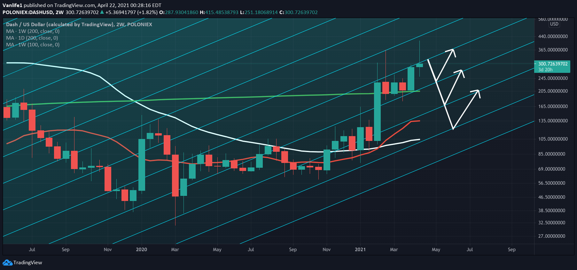The width and height of the screenshot is (577, 270).
Task: Click the 46.50000000 price axis label
Action: [x=552, y=197]
